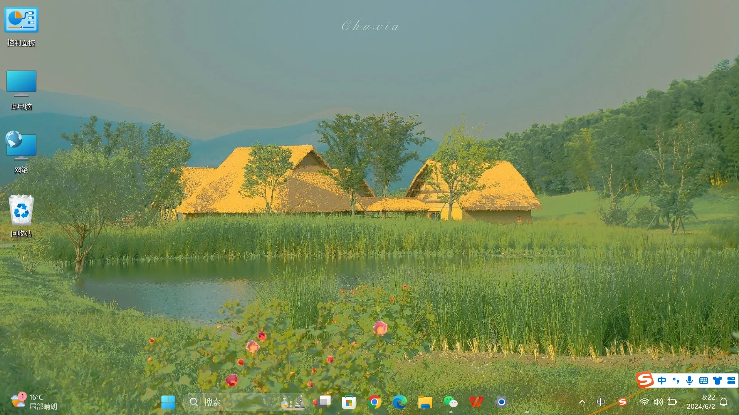739x415 pixels.
Task: Launch Google Chrome from the taskbar
Action: pyautogui.click(x=375, y=402)
